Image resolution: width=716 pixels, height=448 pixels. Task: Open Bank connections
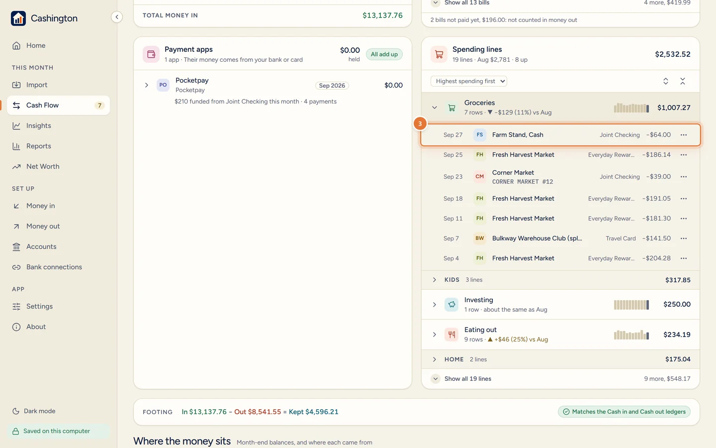point(59,267)
